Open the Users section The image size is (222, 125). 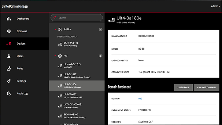click(x=25, y=56)
